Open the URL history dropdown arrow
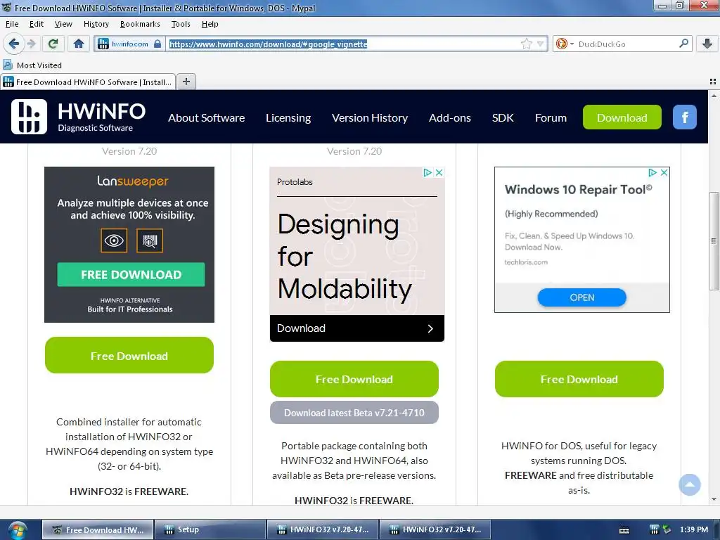The image size is (720, 540). tap(541, 44)
